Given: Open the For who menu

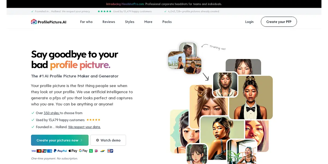Looking at the screenshot, I should point(86,22).
